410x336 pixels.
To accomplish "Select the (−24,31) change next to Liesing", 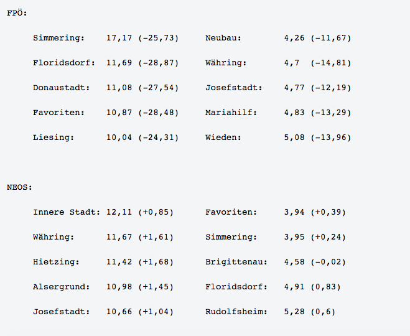I will pos(158,138).
